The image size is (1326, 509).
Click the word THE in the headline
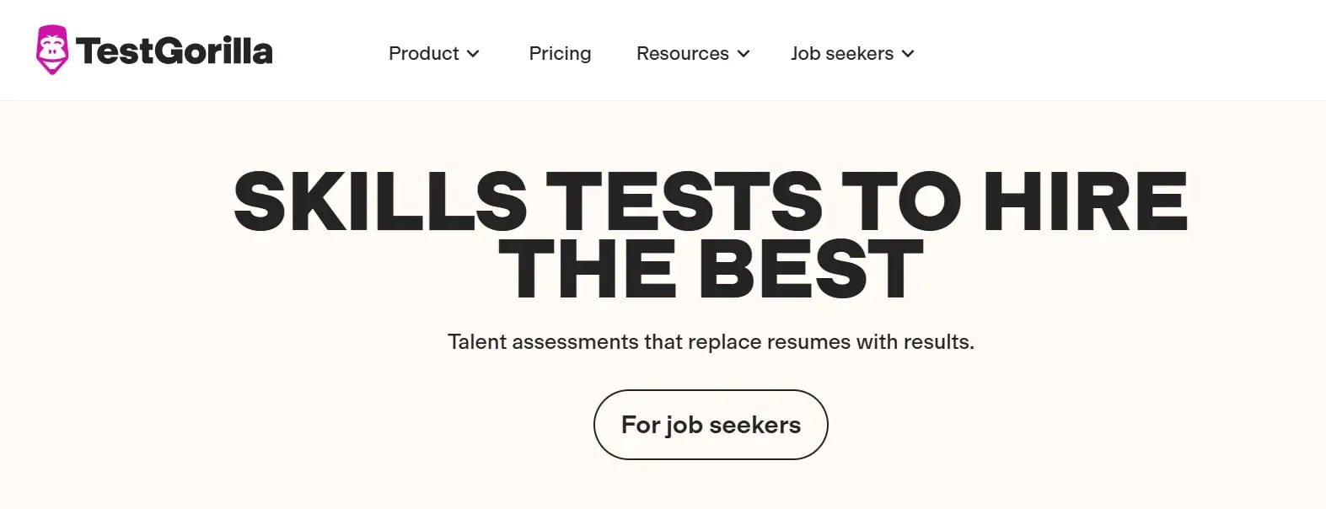588,269
